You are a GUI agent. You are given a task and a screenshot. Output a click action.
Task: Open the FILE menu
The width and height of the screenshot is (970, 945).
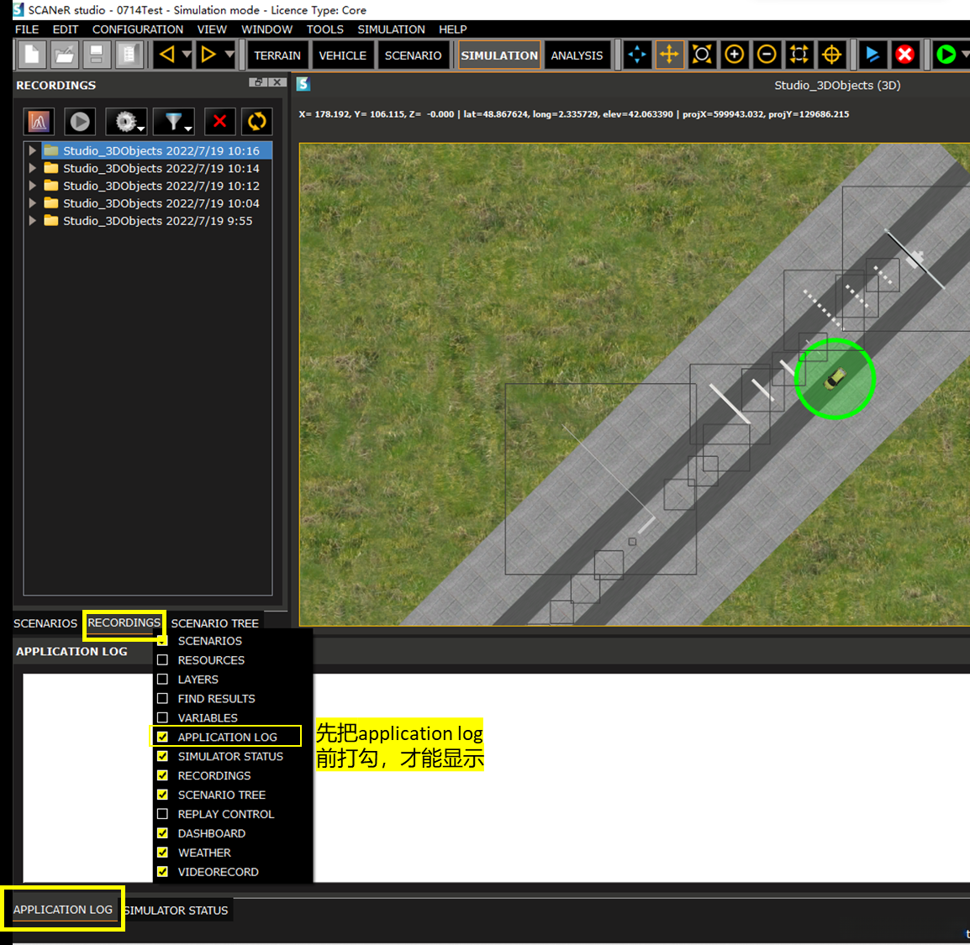click(27, 29)
